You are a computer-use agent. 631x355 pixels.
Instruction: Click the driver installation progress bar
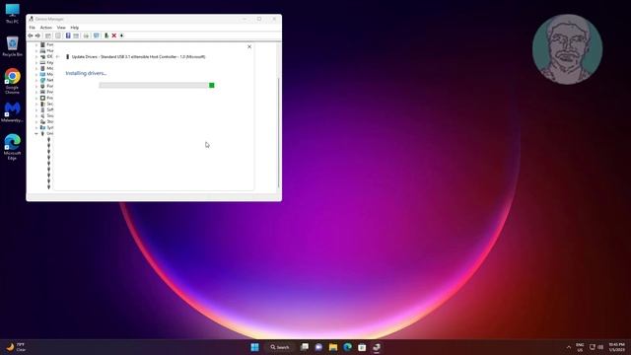[157, 86]
